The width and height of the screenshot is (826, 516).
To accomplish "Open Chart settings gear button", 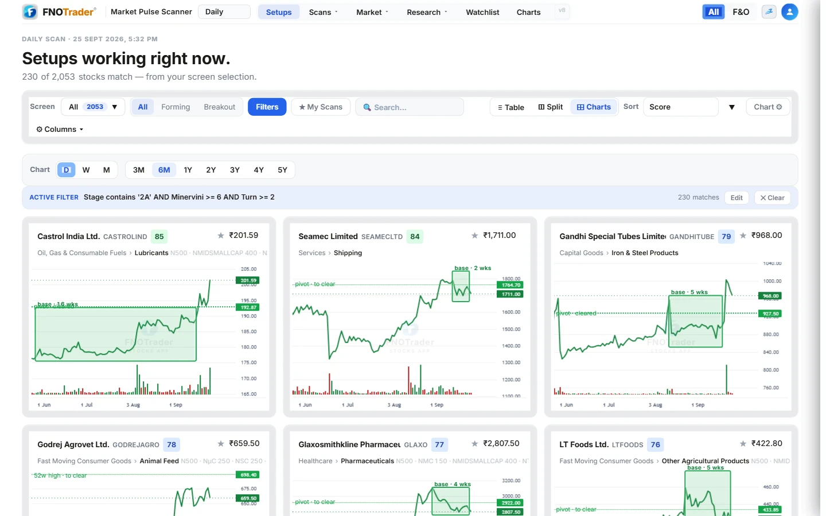I will (767, 107).
